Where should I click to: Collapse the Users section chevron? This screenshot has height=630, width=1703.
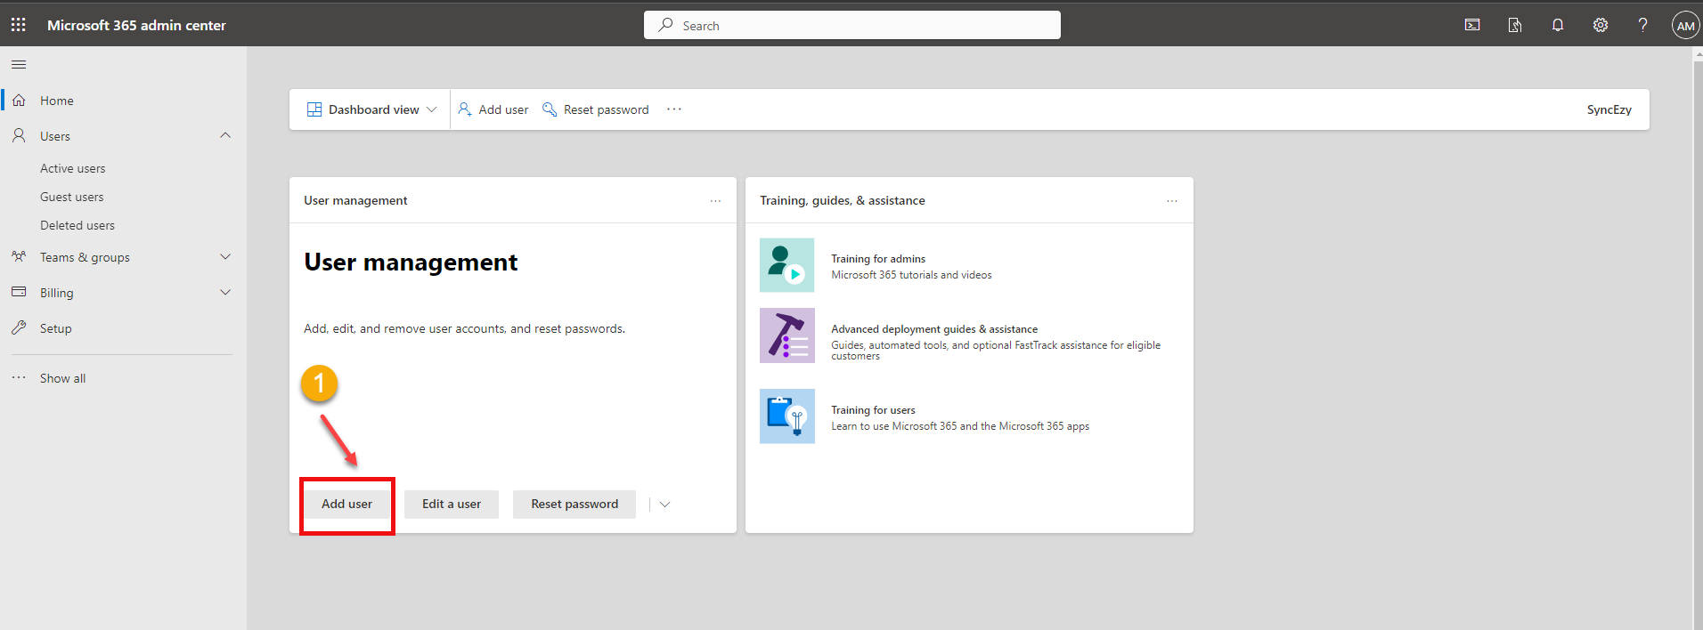pyautogui.click(x=225, y=135)
